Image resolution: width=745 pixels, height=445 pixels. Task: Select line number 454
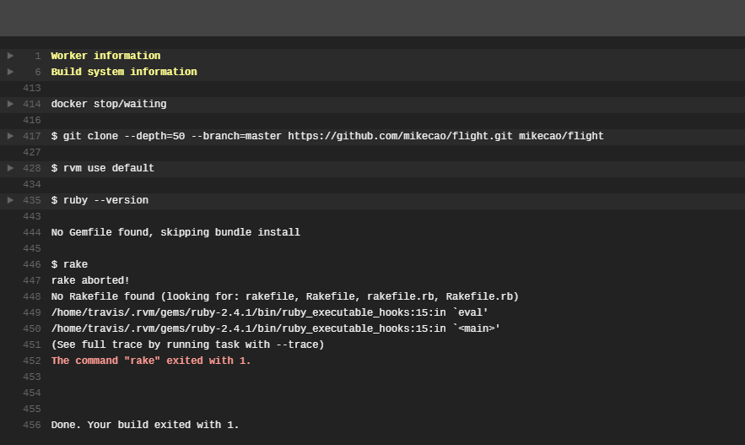pos(32,393)
